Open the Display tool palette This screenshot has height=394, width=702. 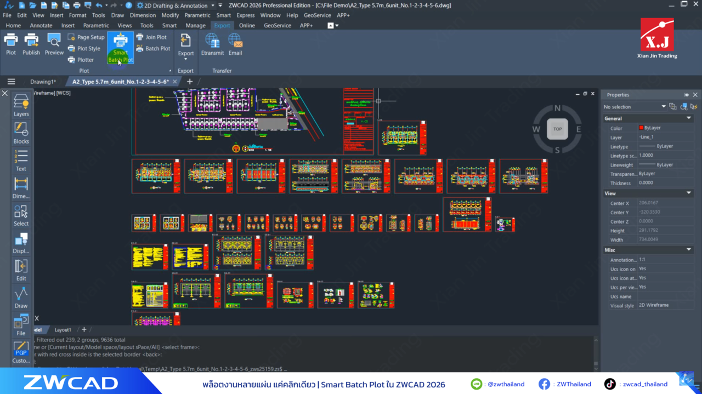pyautogui.click(x=21, y=242)
